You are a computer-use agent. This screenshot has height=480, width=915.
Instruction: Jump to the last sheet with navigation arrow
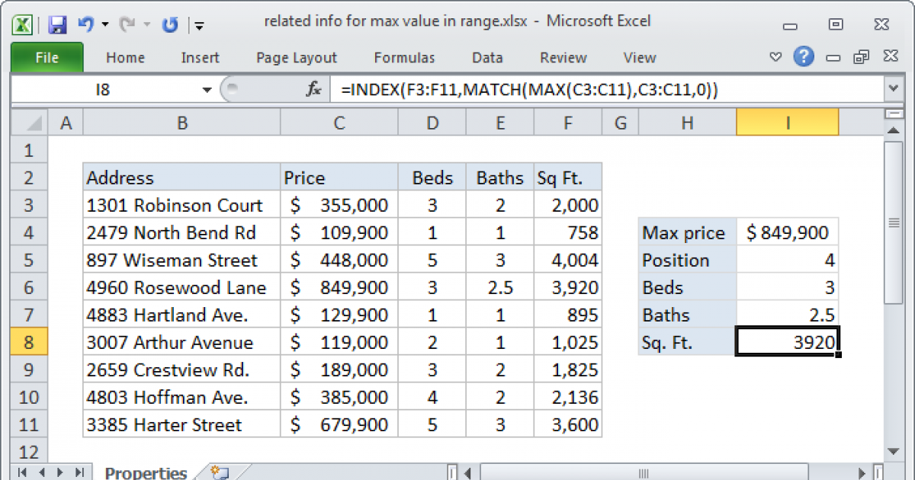coord(80,473)
